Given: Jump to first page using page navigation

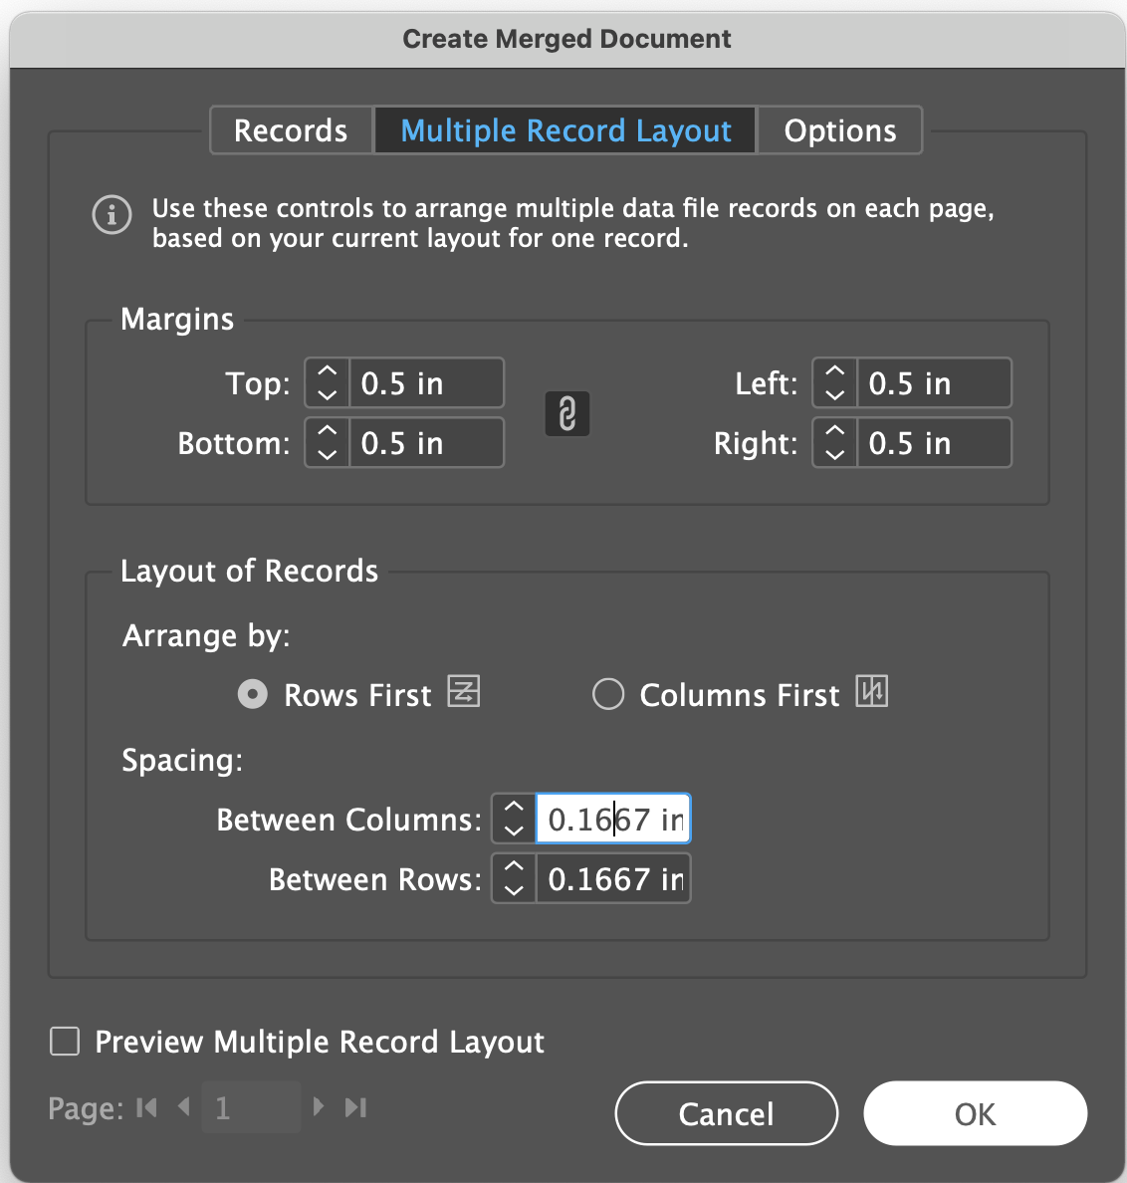Looking at the screenshot, I should point(145,1106).
